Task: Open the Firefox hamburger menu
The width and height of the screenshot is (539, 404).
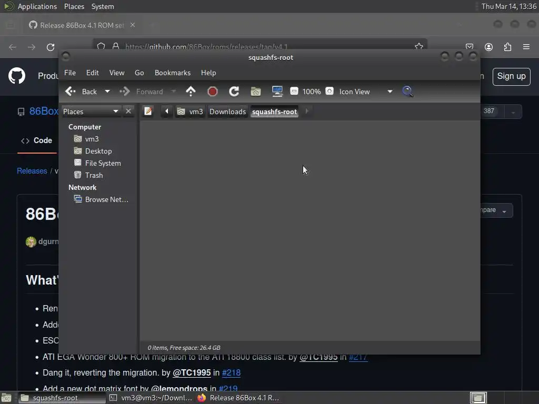Action: click(526, 47)
